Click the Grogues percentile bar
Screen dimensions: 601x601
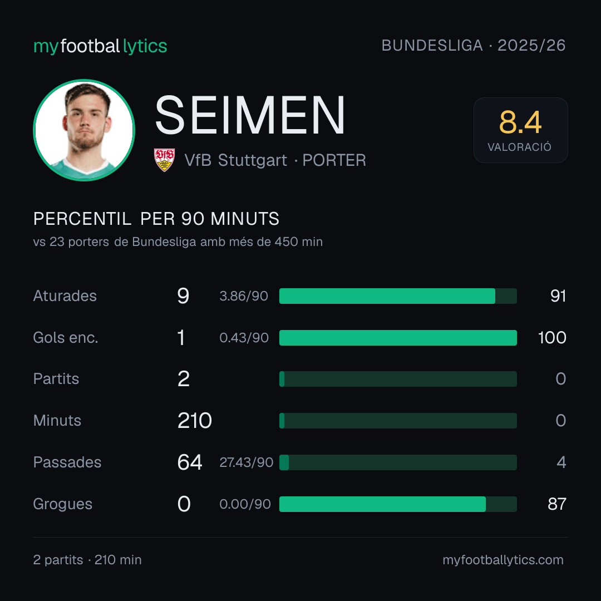point(398,504)
